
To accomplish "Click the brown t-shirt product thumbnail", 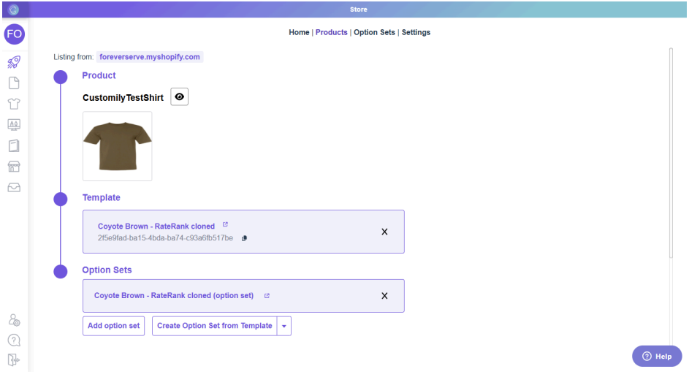I will 117,145.
